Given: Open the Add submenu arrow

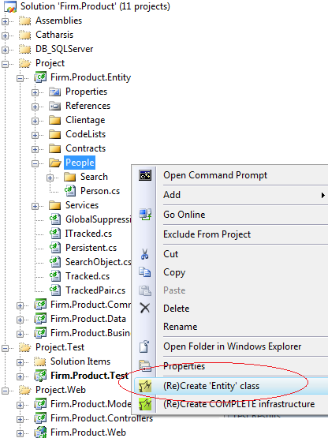Looking at the screenshot, I should pyautogui.click(x=322, y=195).
